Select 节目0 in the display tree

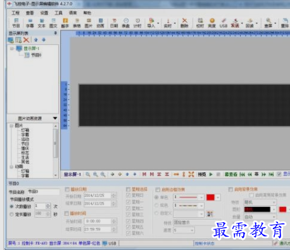pos(36,55)
